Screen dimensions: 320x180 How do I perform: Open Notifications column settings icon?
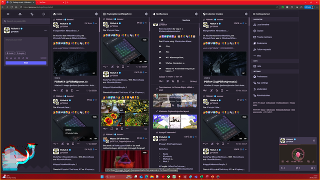pos(196,14)
